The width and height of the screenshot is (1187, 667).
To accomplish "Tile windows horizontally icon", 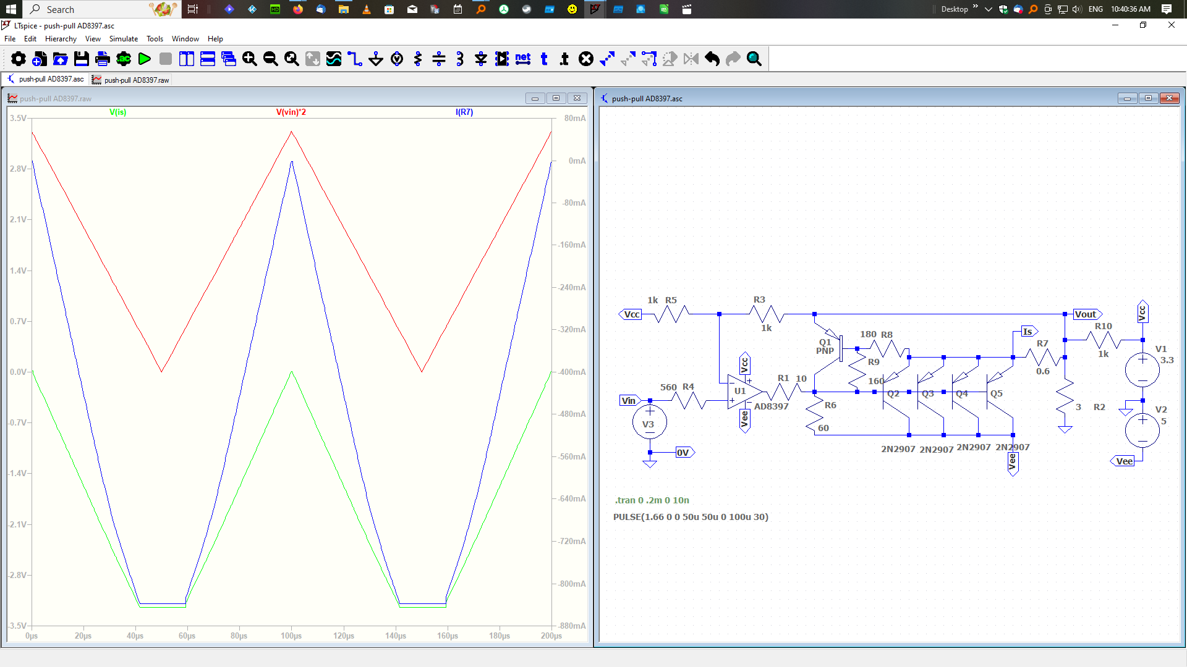I will click(208, 59).
